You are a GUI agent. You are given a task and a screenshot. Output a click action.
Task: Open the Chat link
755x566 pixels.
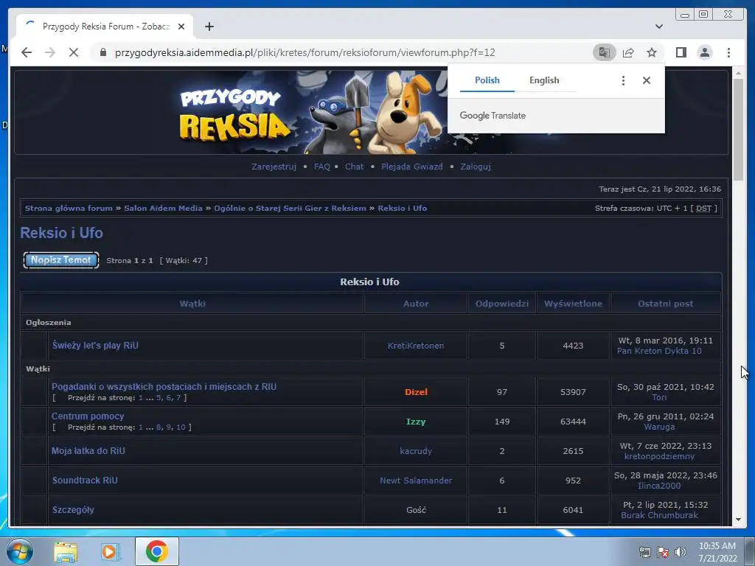coord(354,167)
